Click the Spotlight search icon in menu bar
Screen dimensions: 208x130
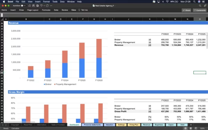click(x=194, y=2)
